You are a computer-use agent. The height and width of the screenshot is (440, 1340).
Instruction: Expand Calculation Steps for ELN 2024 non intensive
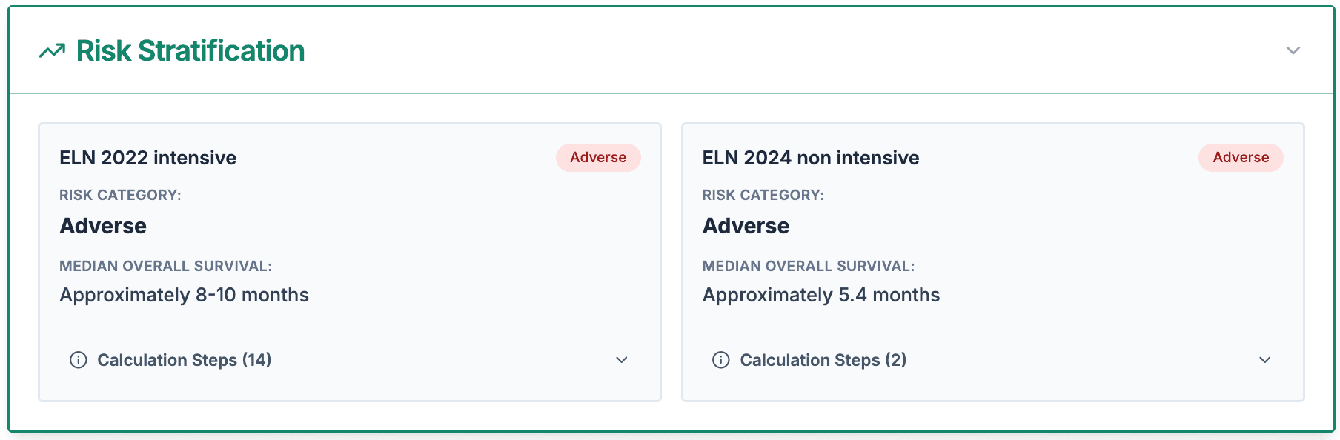point(1264,360)
